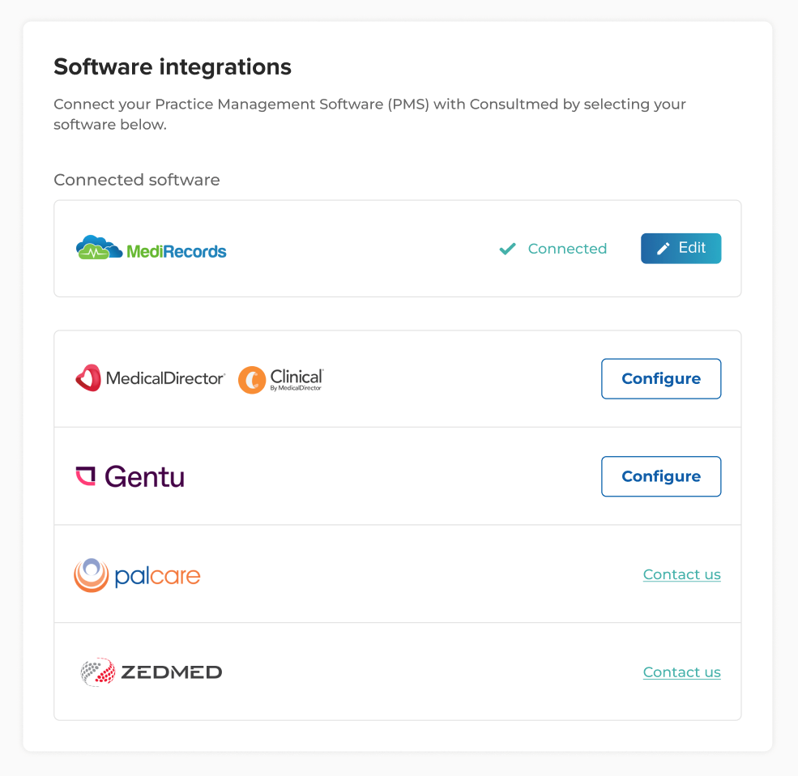Click the ZEDMED wordmark text
Image resolution: width=798 pixels, height=776 pixels.
[x=172, y=672]
